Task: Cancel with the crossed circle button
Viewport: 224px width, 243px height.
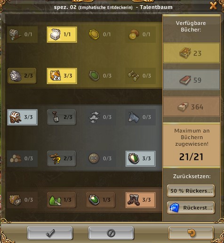Action: pyautogui.click(x=111, y=233)
